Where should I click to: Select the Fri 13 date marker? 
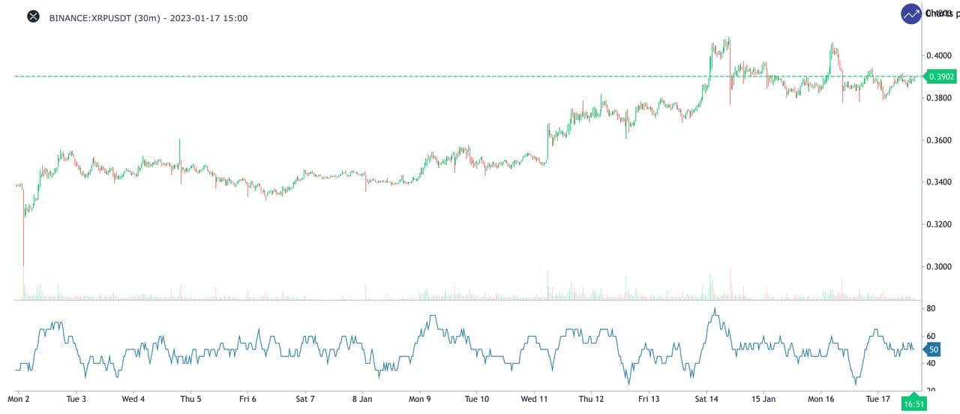[649, 400]
